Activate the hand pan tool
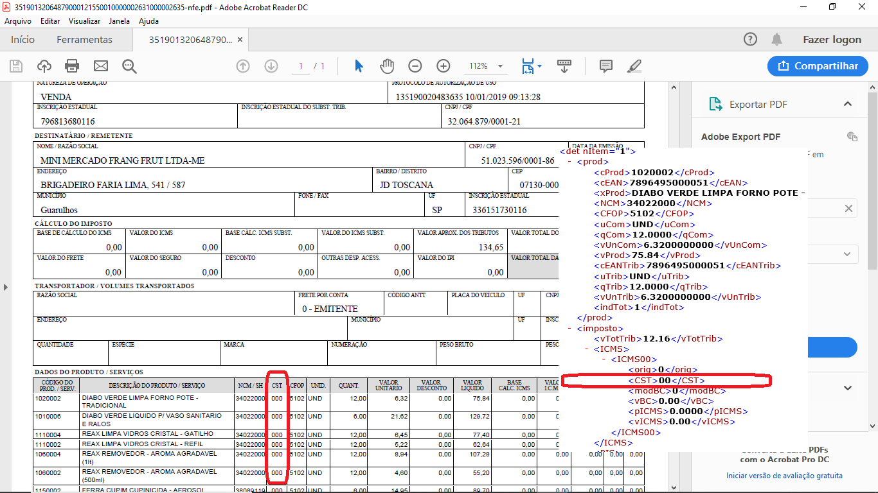 pos(386,65)
